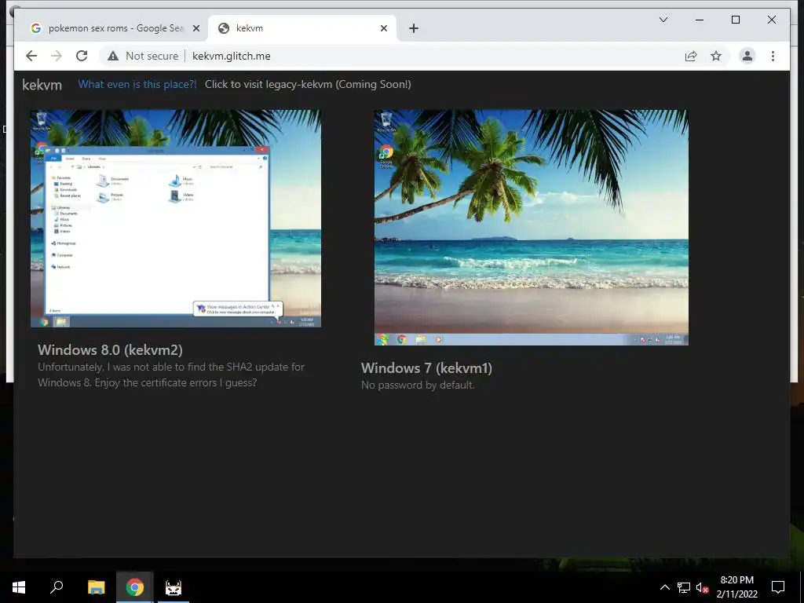
Task: Bookmark this tab with the star
Action: pyautogui.click(x=716, y=56)
